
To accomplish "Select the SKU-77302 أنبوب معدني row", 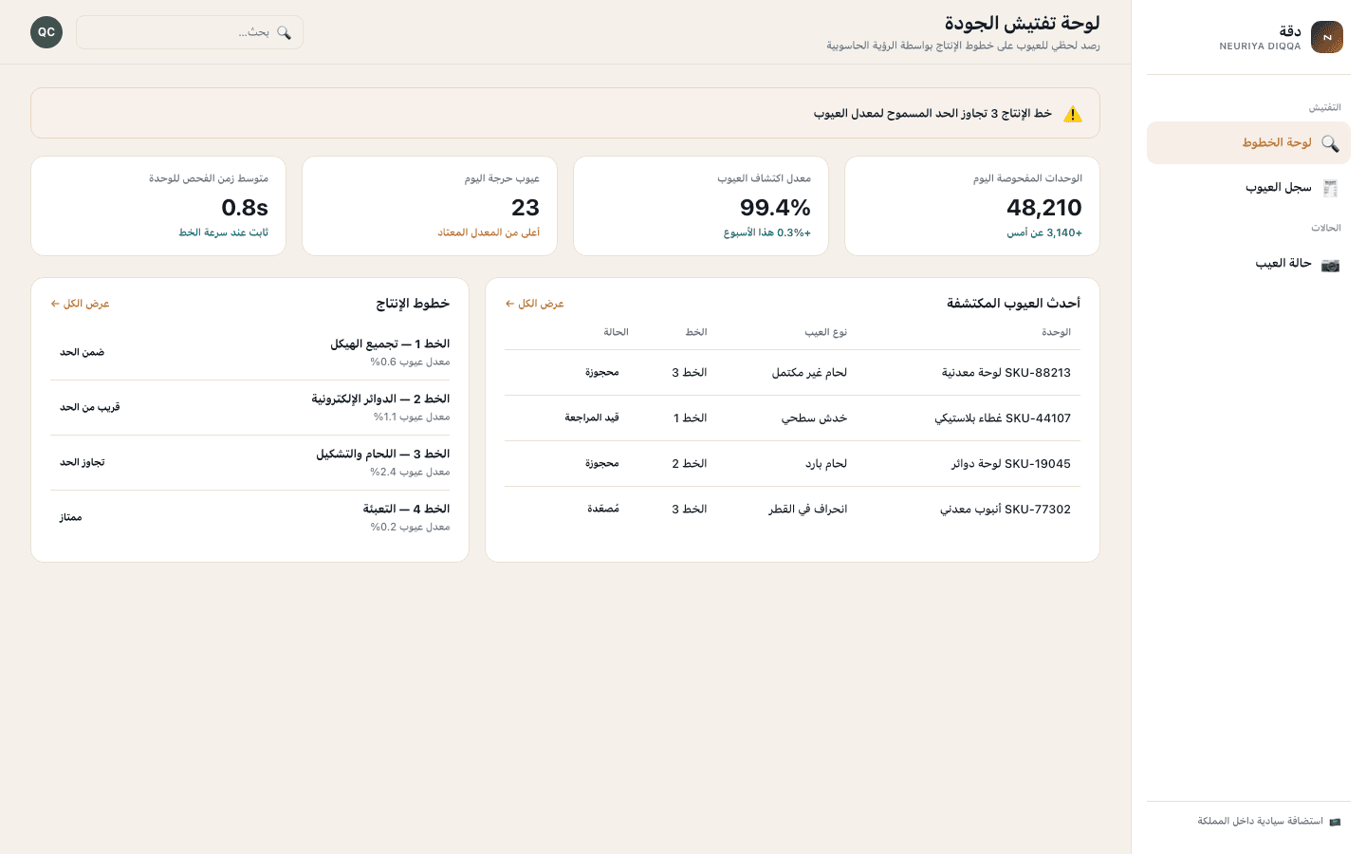I will (x=792, y=510).
